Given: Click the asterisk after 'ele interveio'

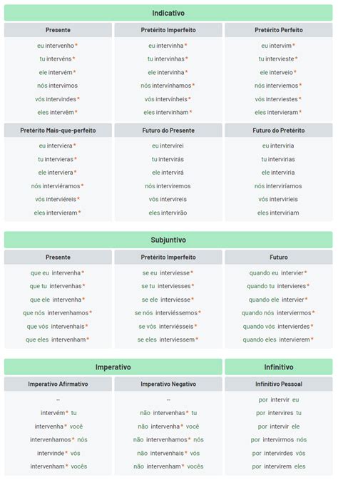Looking at the screenshot, I should click(295, 72).
